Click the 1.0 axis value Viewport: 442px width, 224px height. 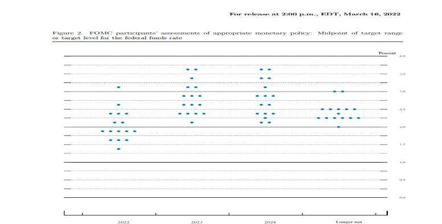(x=402, y=163)
